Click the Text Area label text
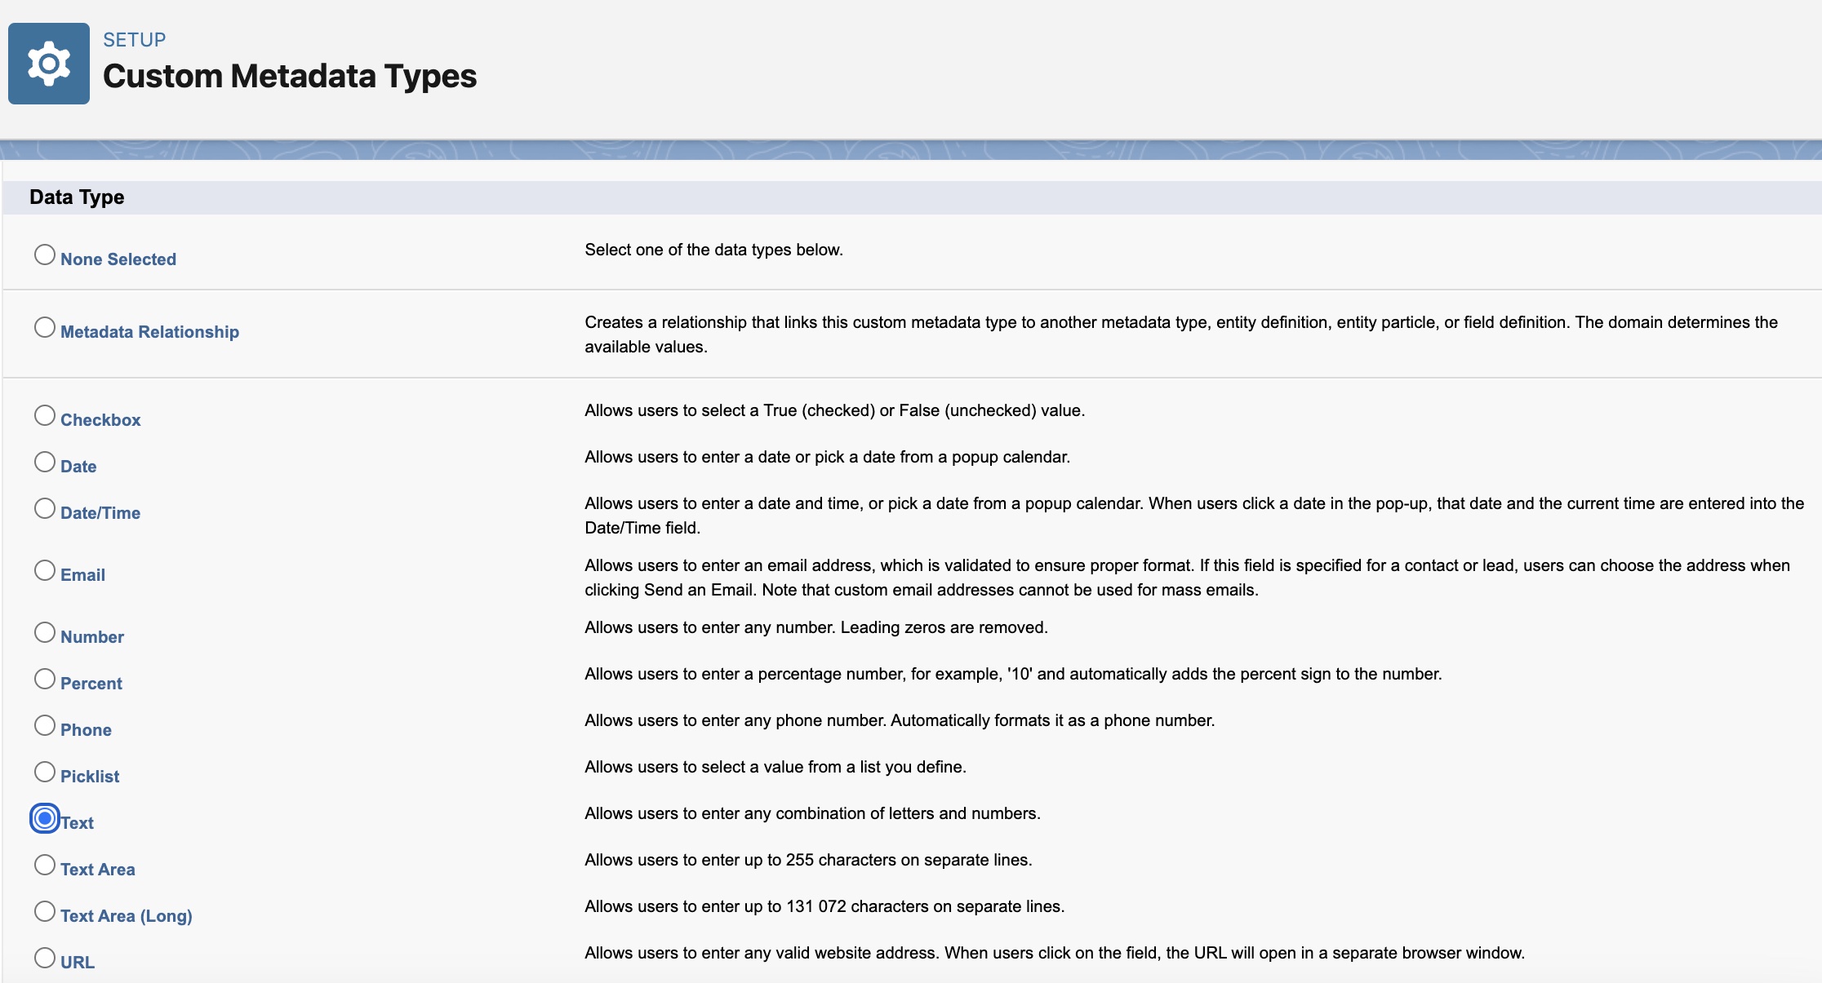This screenshot has width=1822, height=983. 98,870
